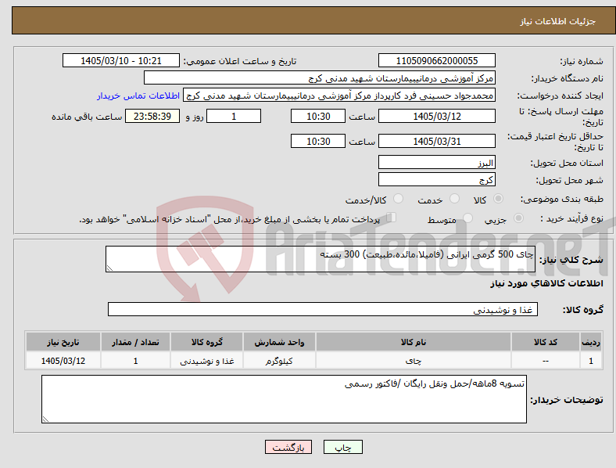
Task: Select the جزیی purchase type radio
Action: tap(518, 218)
